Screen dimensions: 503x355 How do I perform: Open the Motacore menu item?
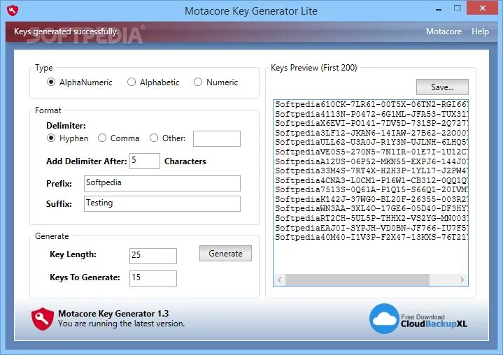click(444, 31)
